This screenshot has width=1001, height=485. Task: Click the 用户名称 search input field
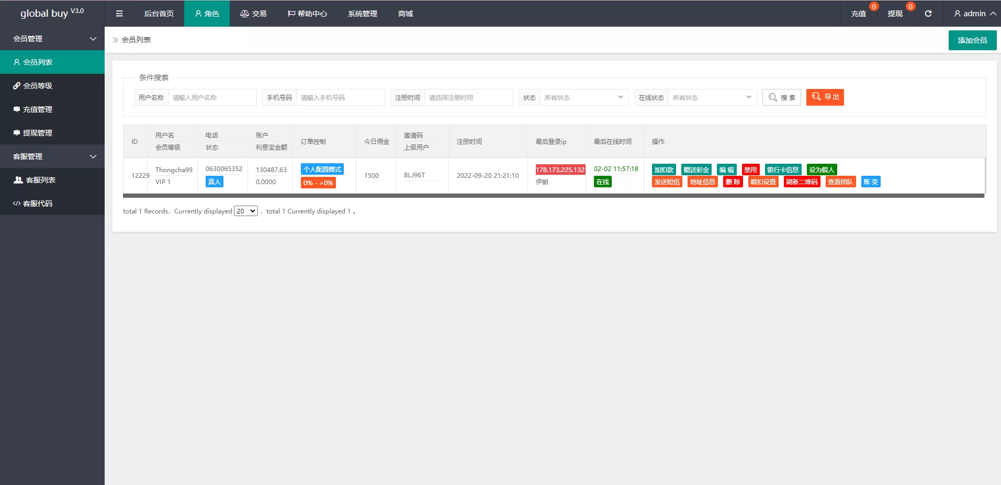212,98
